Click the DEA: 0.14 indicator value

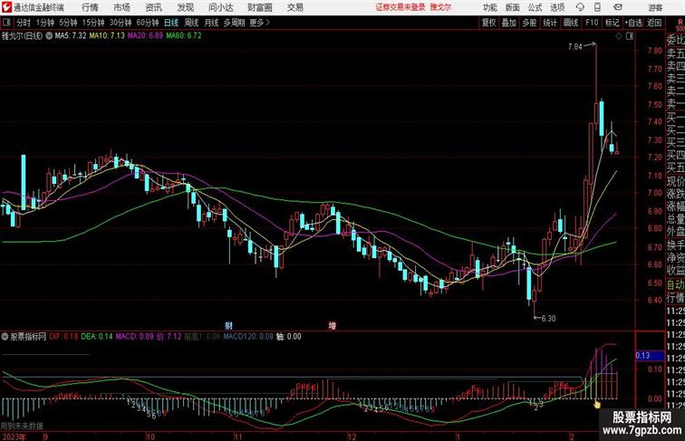[x=97, y=337]
